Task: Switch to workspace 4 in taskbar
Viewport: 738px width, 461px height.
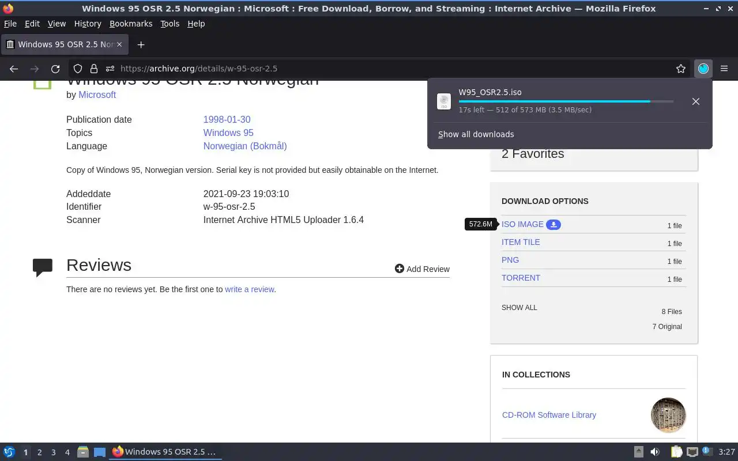Action: pyautogui.click(x=67, y=452)
